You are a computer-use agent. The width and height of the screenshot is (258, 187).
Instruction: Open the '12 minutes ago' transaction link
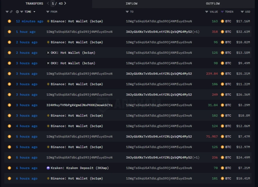(29, 21)
